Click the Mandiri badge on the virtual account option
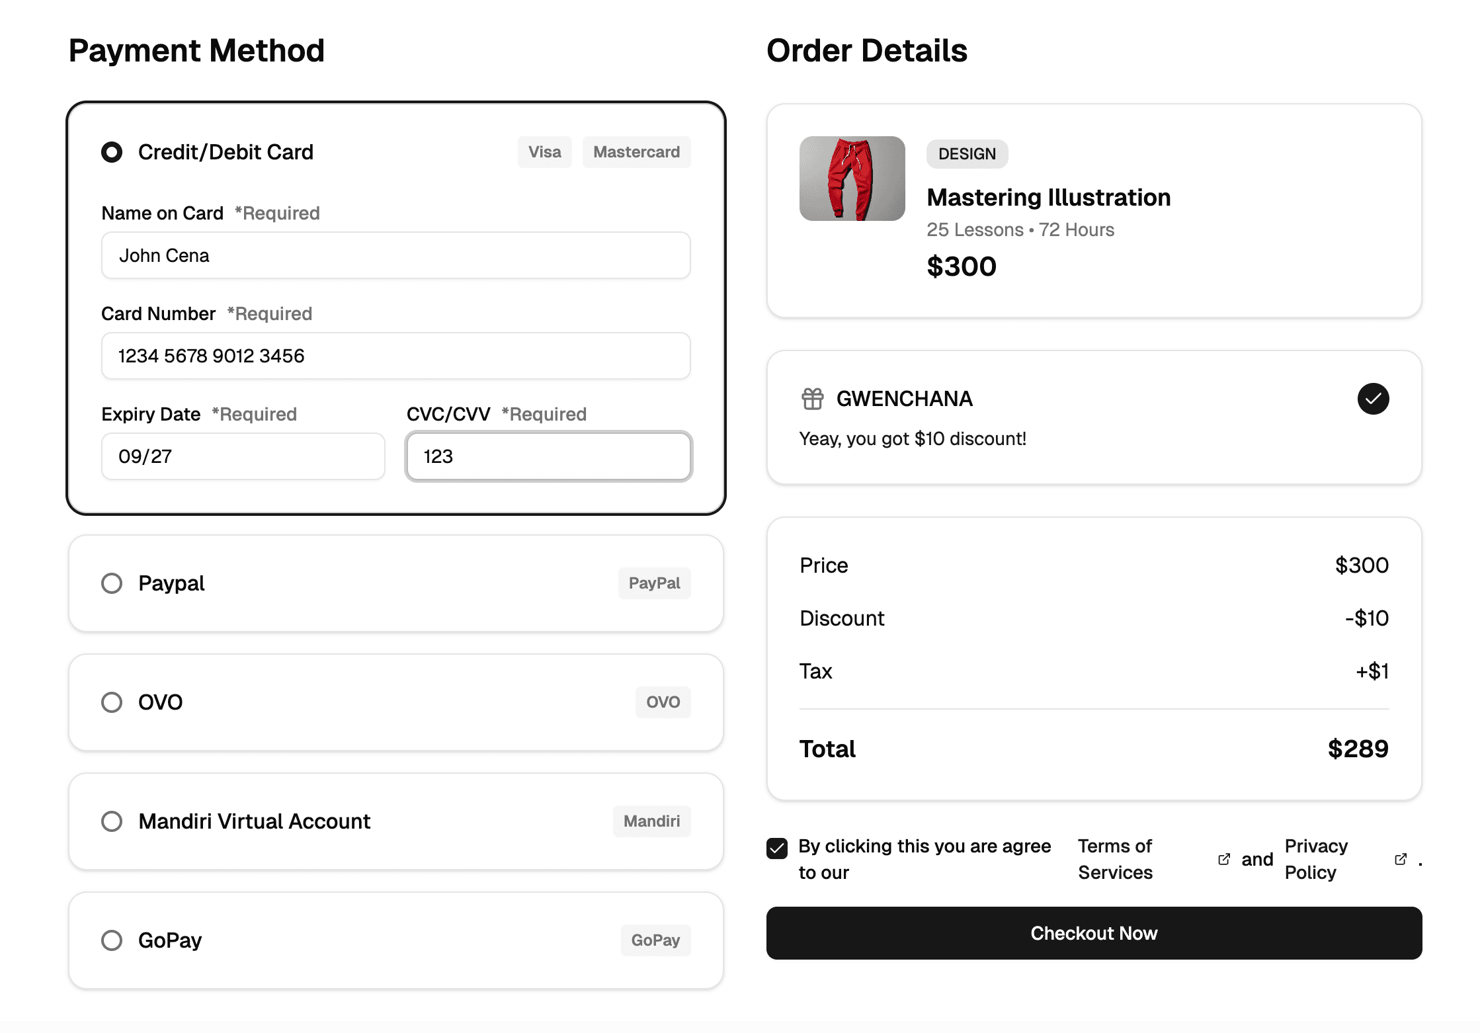 coord(651,821)
